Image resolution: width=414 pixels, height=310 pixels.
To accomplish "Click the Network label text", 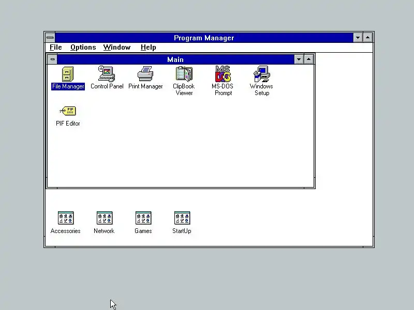I will [x=104, y=231].
